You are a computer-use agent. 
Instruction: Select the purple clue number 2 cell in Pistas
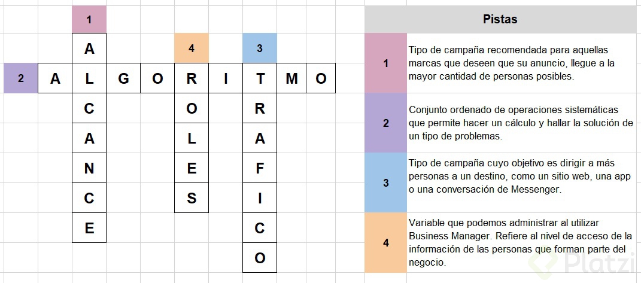click(385, 123)
